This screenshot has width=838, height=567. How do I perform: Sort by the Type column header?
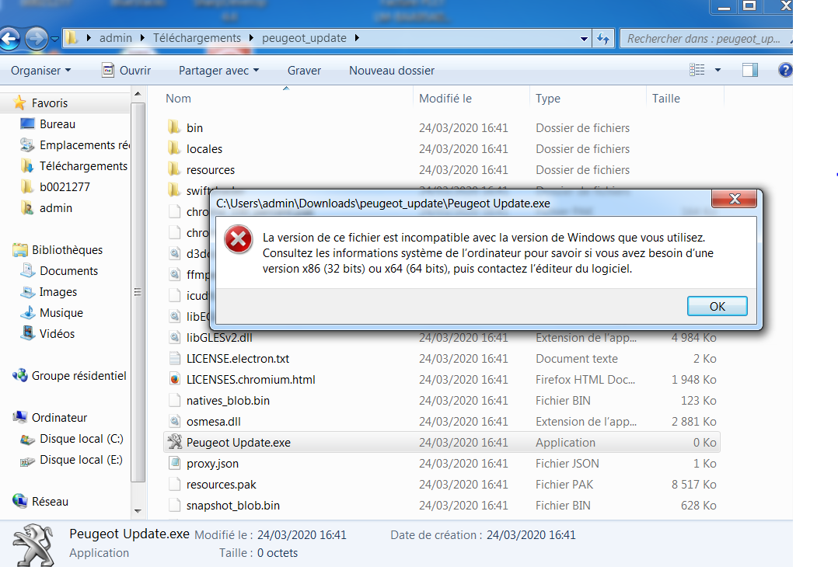548,98
